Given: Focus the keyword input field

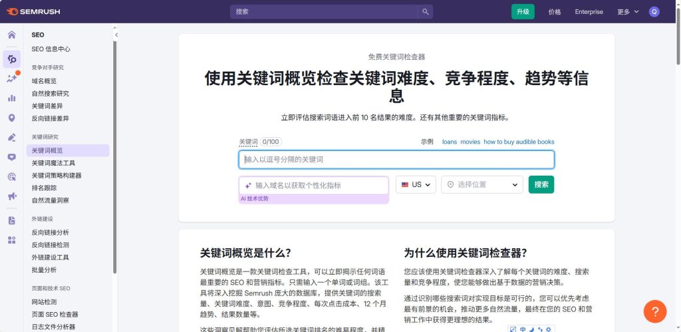Looking at the screenshot, I should (x=396, y=160).
